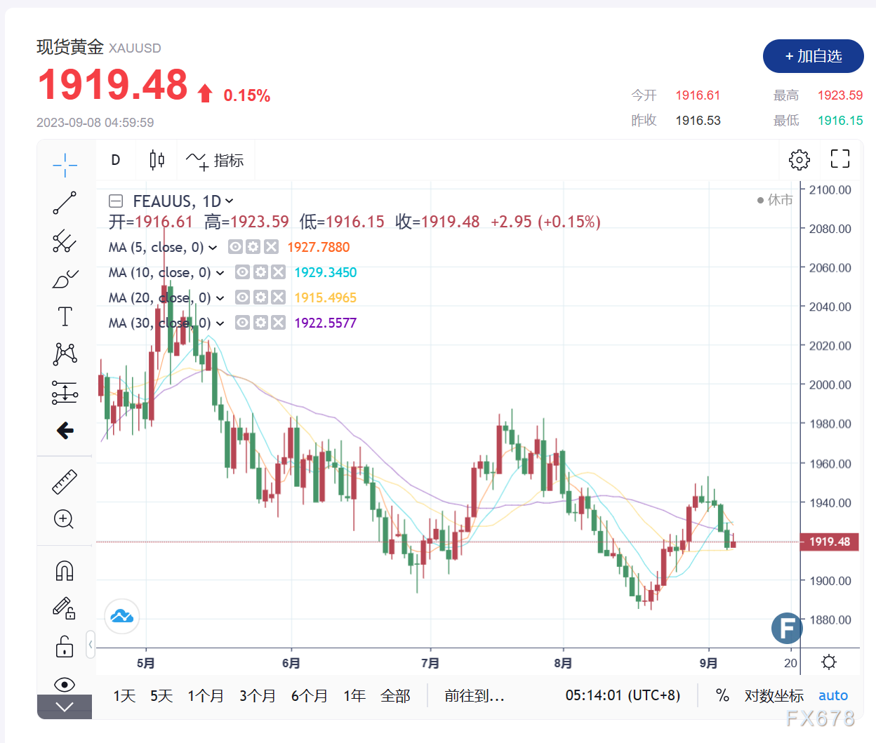Collapse the drawing toolbar with down arrow
The image size is (876, 743).
65,707
